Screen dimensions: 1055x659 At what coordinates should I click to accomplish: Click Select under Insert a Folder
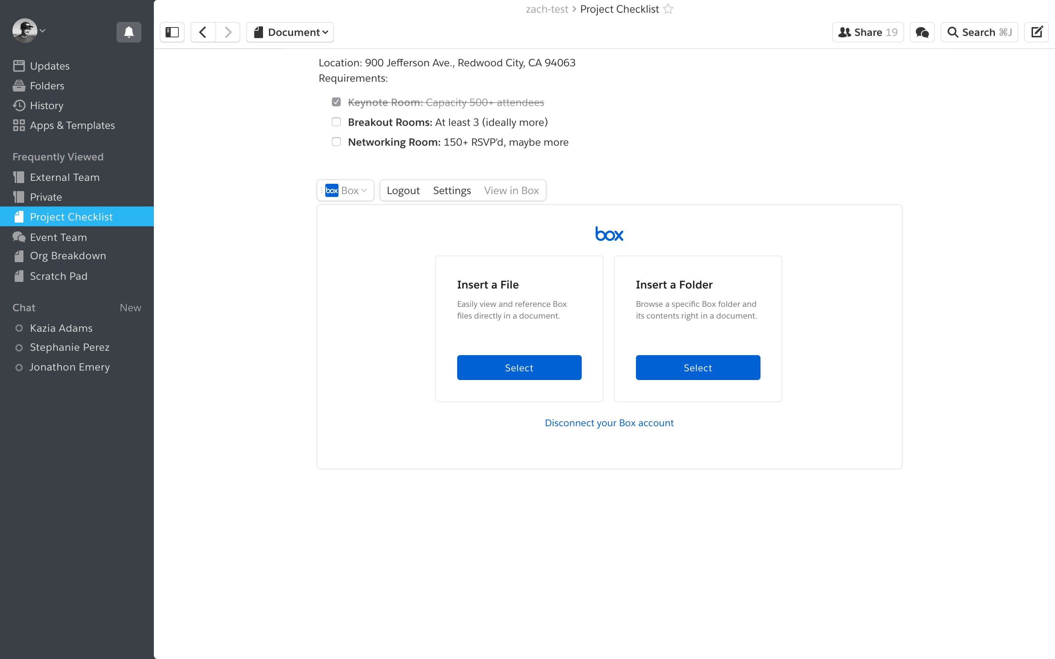pos(698,368)
